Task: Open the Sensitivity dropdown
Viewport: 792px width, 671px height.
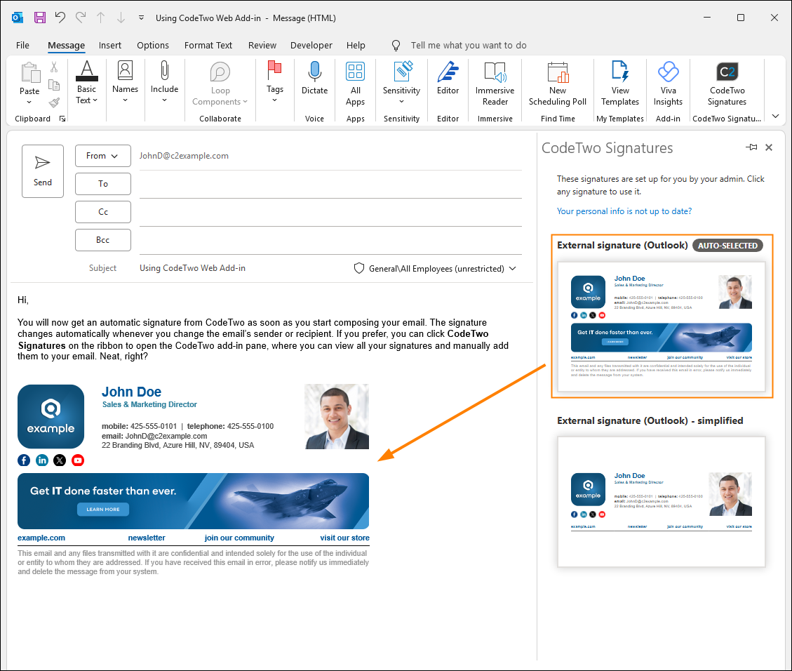Action: (401, 84)
